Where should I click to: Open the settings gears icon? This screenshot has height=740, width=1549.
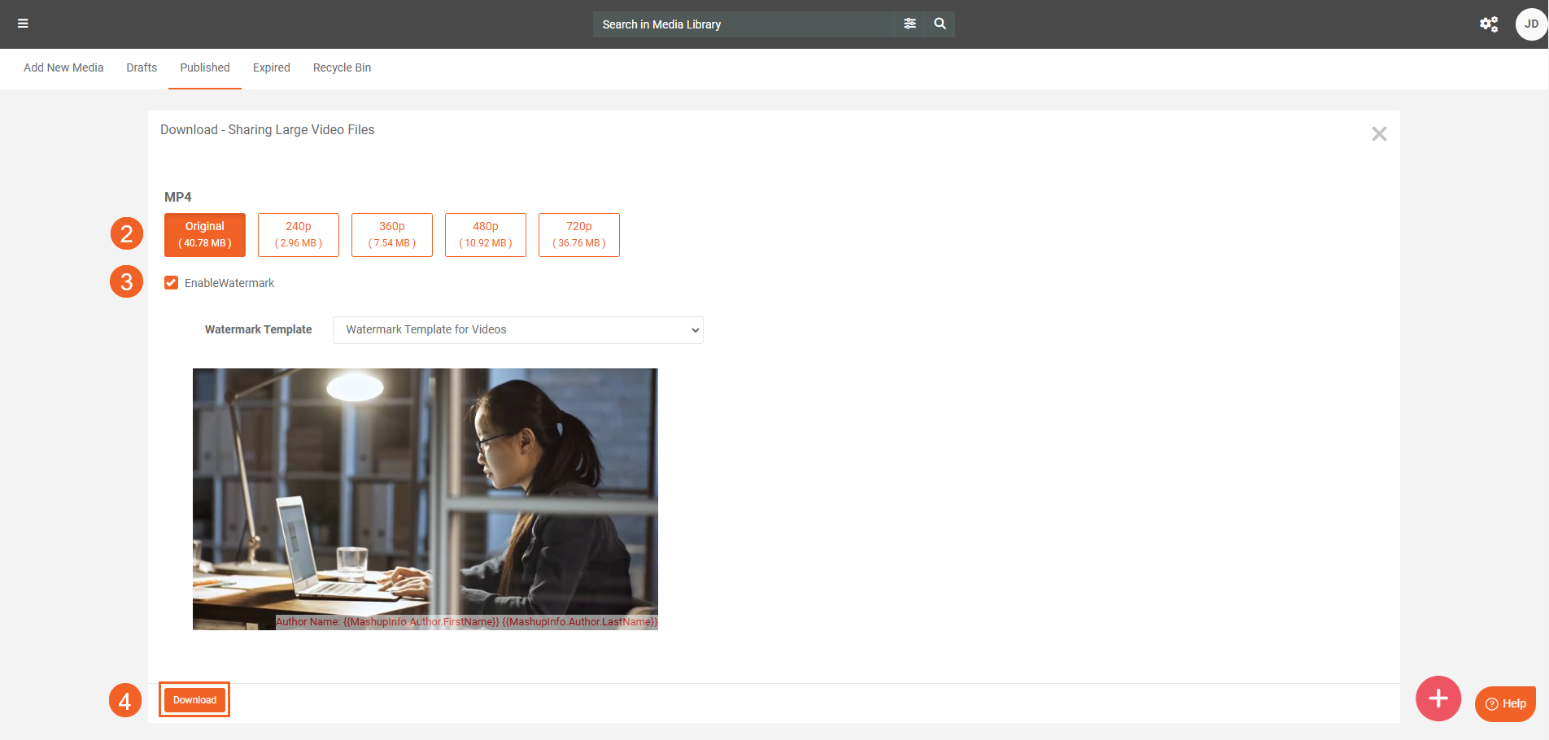pos(1488,24)
